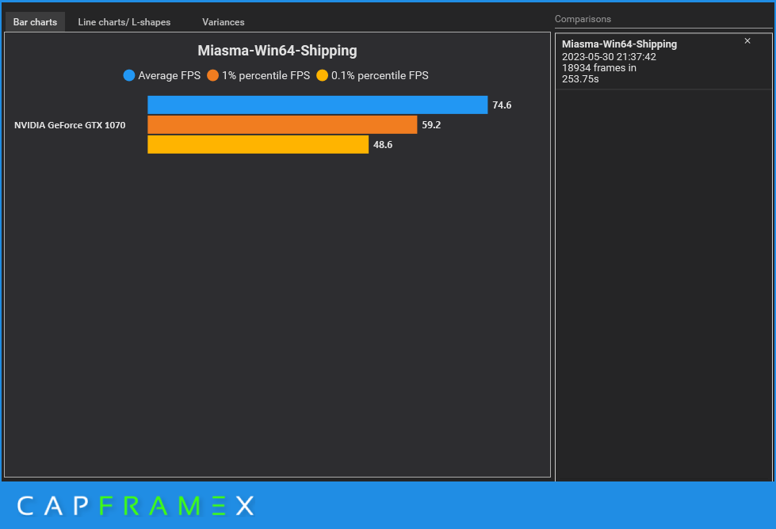Toggle the 1% percentile FPS legend marker
Viewport: 776px width, 529px height.
point(212,75)
